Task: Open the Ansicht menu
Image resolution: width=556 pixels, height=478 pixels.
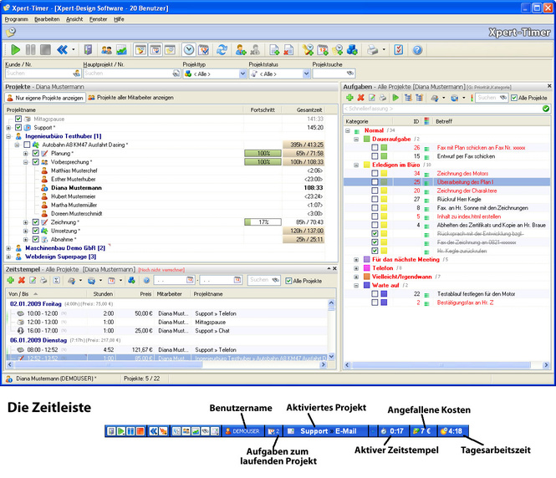Action: [x=74, y=19]
